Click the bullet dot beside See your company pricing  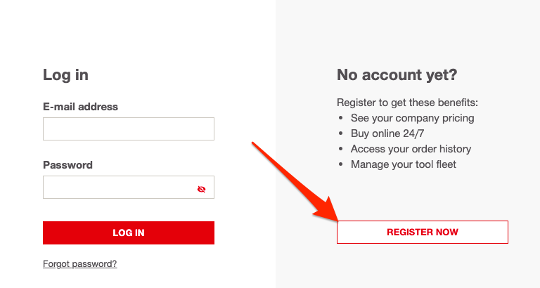(340, 118)
